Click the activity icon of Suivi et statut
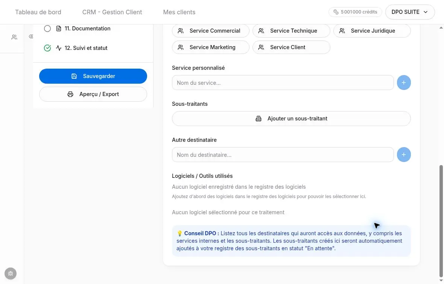This screenshot has width=444, height=284. (59, 48)
